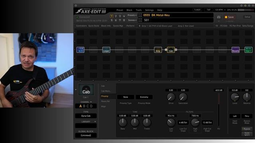Click the Save button
Screen dimensions: 255x143
[x=229, y=17]
